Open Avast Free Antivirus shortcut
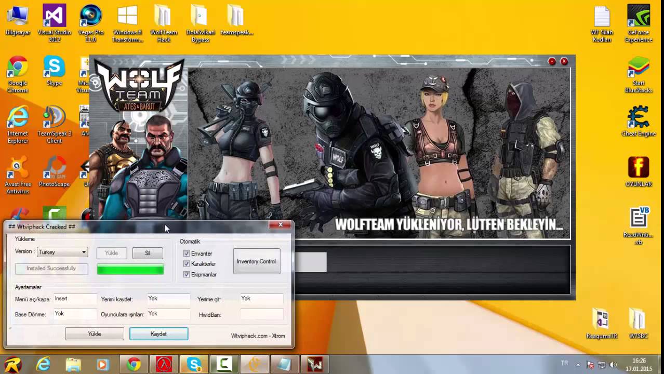The width and height of the screenshot is (664, 374). [18, 176]
